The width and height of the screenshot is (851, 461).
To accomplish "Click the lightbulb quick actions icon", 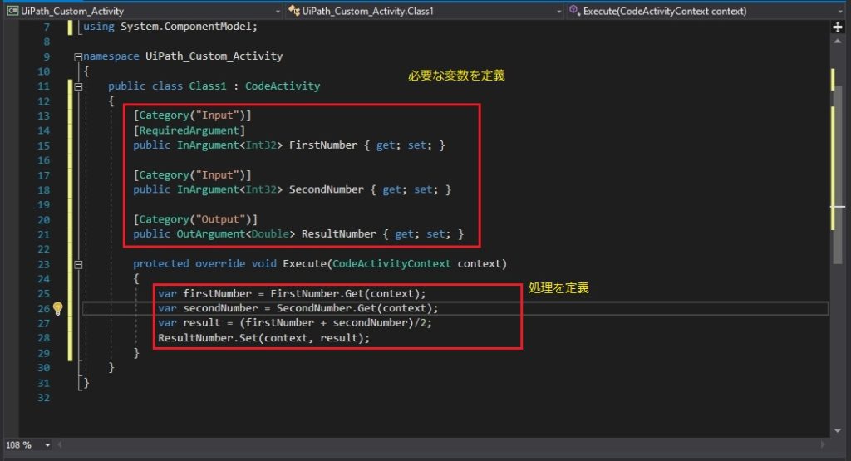I will pyautogui.click(x=57, y=309).
